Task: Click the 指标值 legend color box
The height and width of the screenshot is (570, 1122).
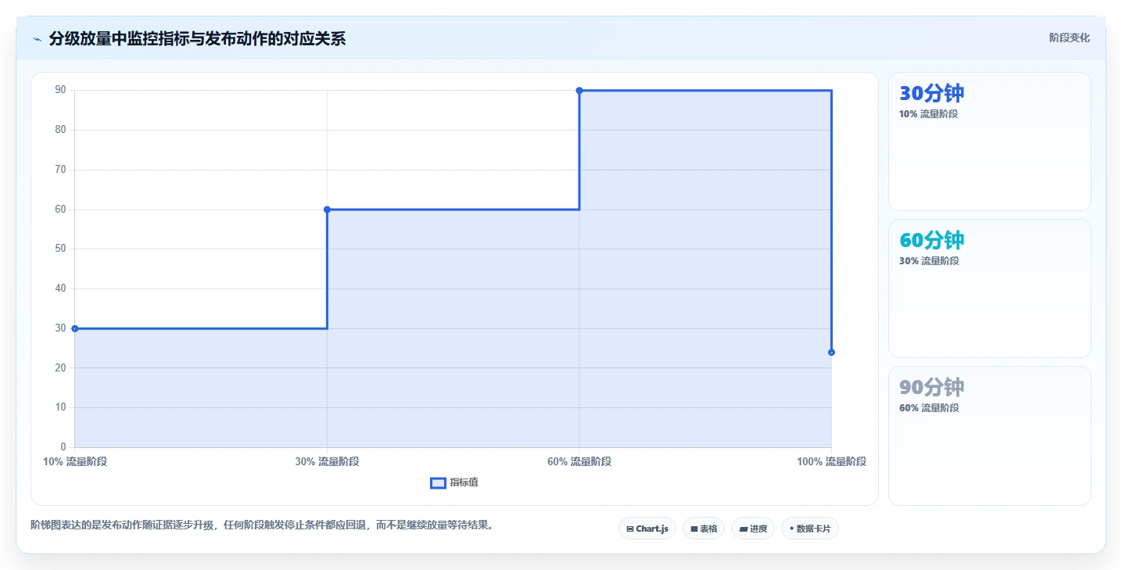Action: click(x=438, y=483)
